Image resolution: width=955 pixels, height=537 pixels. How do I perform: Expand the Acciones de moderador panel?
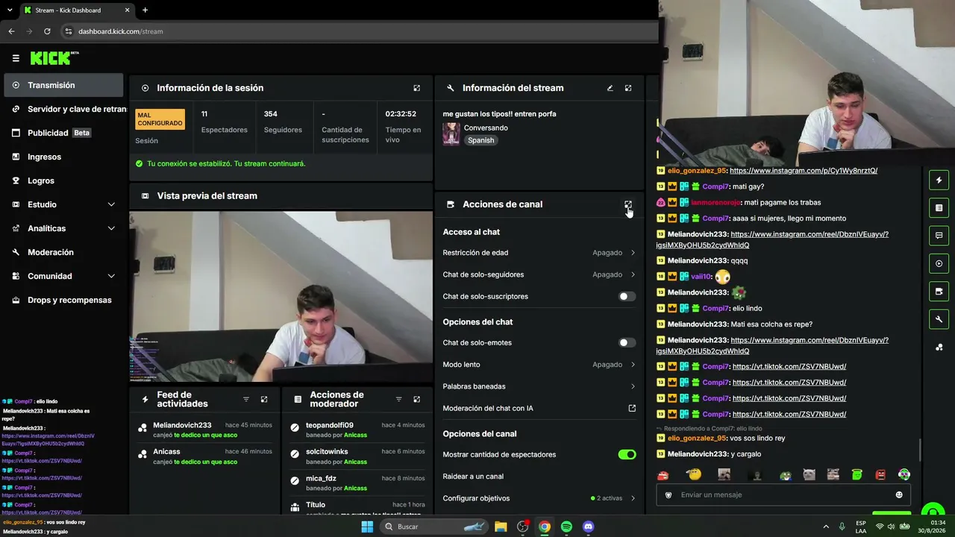(x=417, y=400)
